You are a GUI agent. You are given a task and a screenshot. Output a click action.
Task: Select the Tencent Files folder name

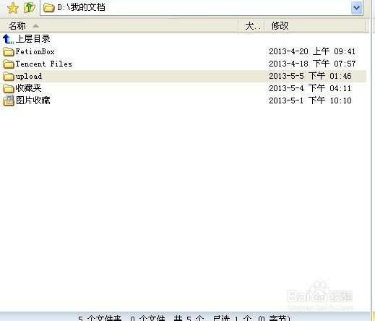click(44, 64)
